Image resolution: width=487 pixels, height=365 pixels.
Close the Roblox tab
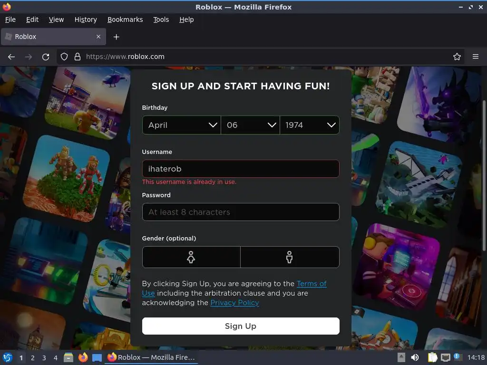pos(98,37)
